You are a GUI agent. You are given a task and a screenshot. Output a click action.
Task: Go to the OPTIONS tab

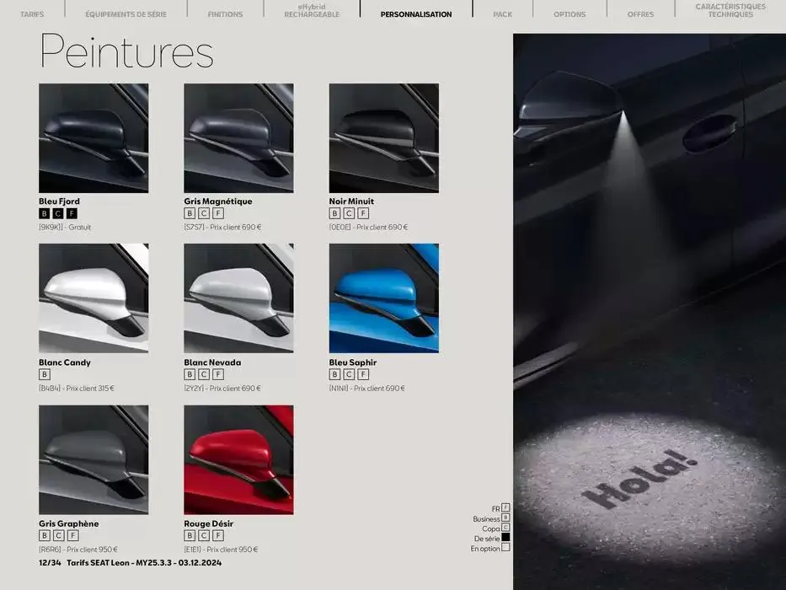click(569, 14)
